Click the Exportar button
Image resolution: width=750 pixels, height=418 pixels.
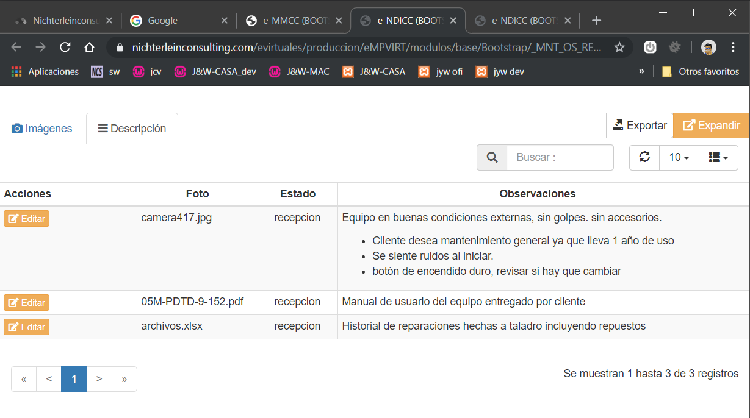pos(639,126)
